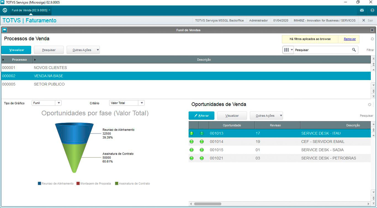The width and height of the screenshot is (377, 208).
Task: Click INN4BIZ - Innovation for Business / SERVICOS label
Action: tap(325, 20)
